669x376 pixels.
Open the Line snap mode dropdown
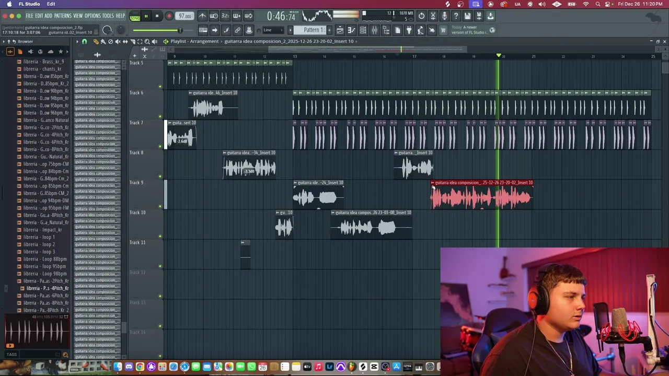coord(272,30)
